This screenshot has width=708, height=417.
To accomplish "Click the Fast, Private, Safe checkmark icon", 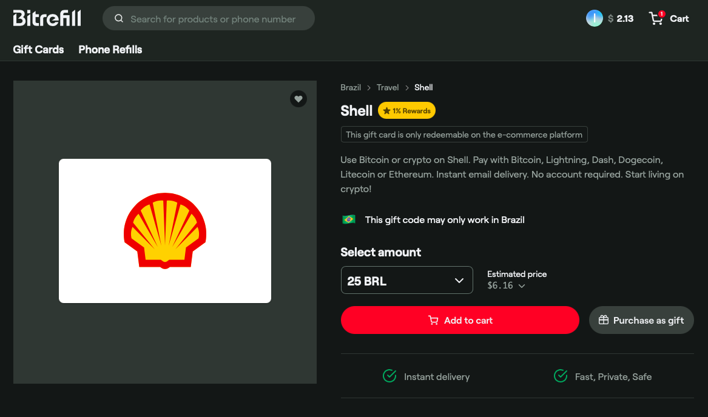I will [561, 376].
